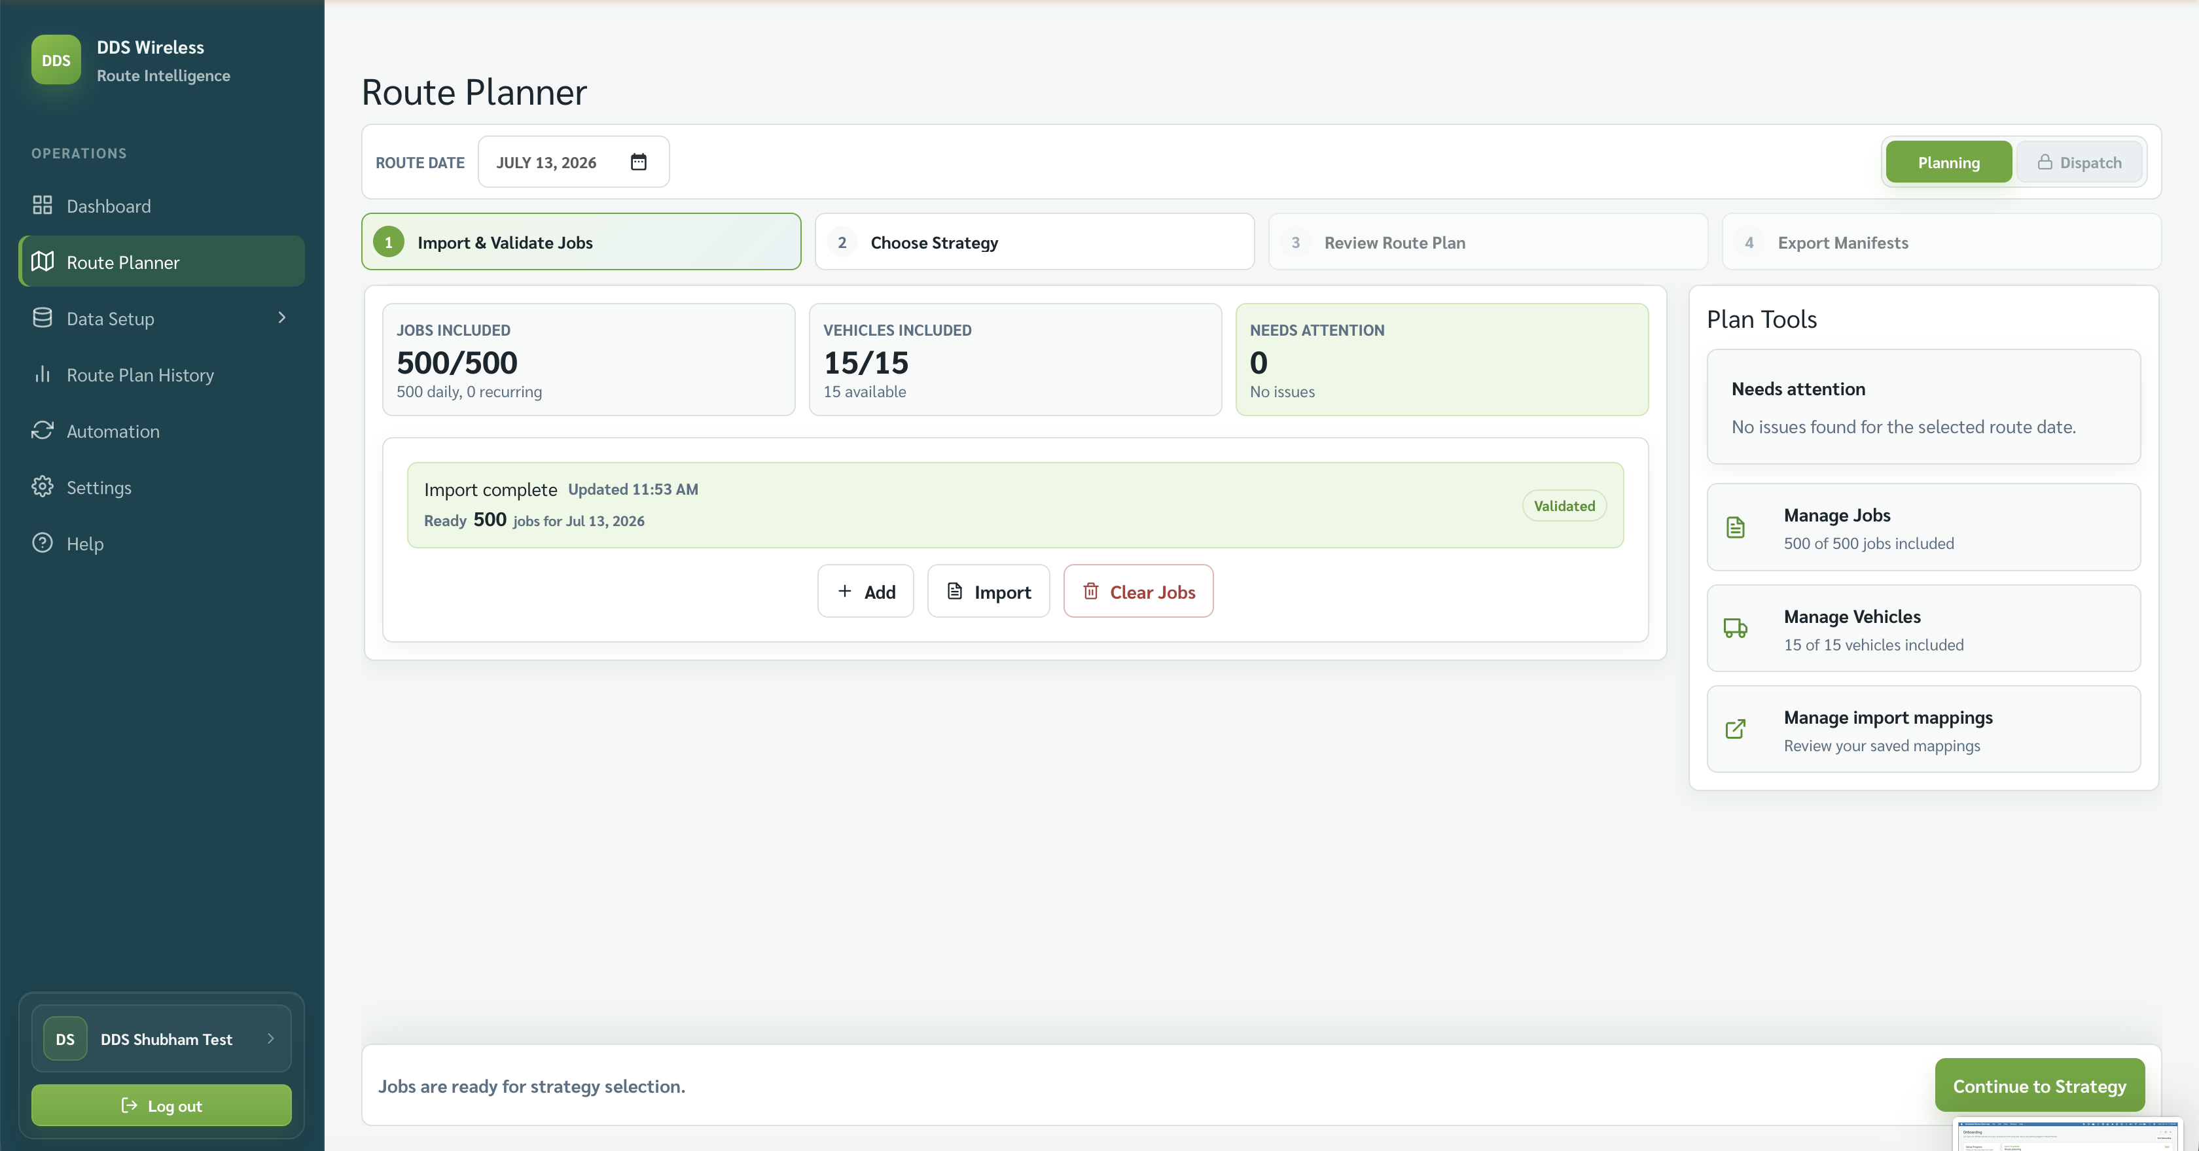Click the file icon on Import
This screenshot has height=1151, width=2199.
click(954, 592)
